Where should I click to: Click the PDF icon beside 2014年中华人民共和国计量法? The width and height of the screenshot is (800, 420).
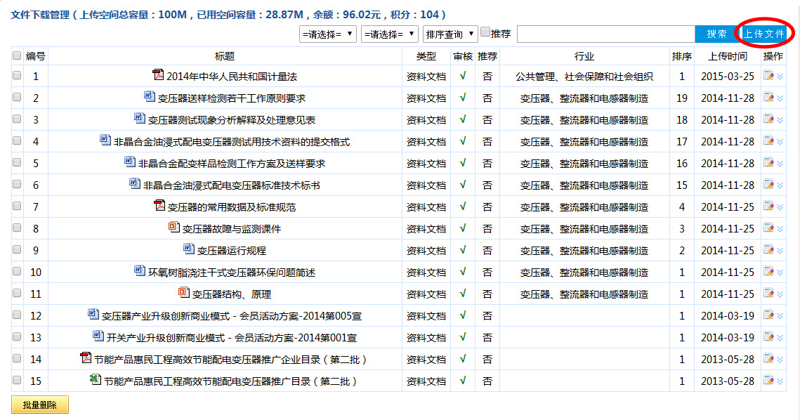point(158,75)
